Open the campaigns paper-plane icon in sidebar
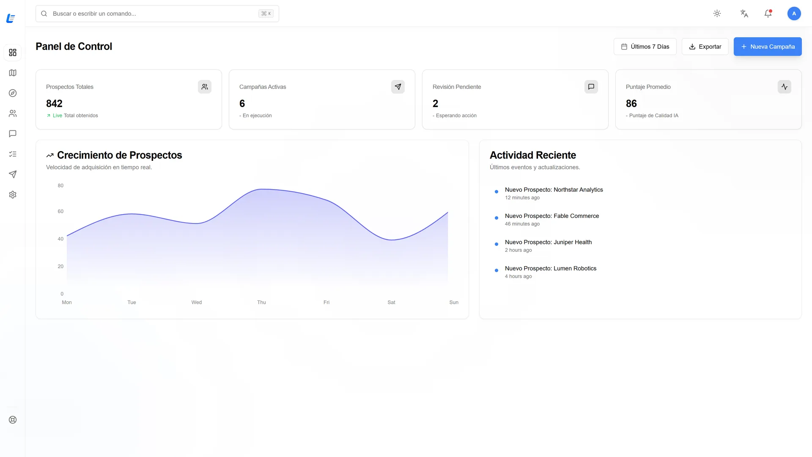Image resolution: width=812 pixels, height=457 pixels. point(13,174)
